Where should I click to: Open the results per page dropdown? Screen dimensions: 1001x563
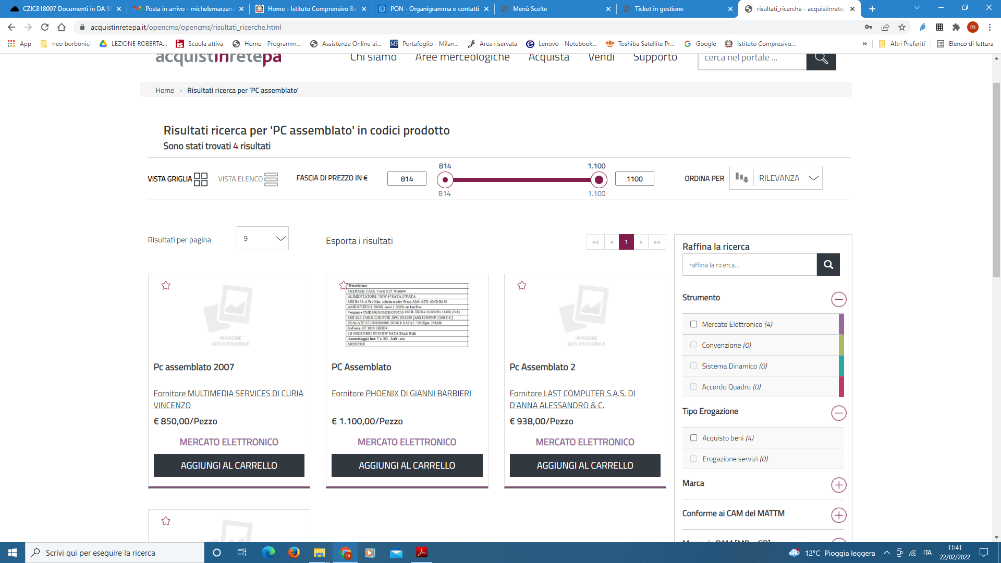point(262,239)
